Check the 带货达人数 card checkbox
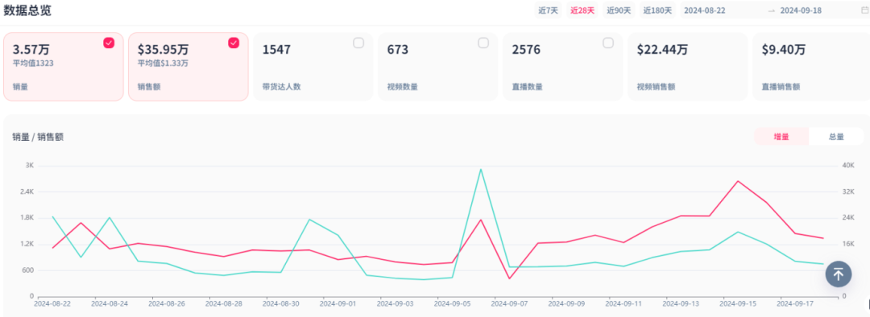The width and height of the screenshot is (870, 317). [x=358, y=43]
